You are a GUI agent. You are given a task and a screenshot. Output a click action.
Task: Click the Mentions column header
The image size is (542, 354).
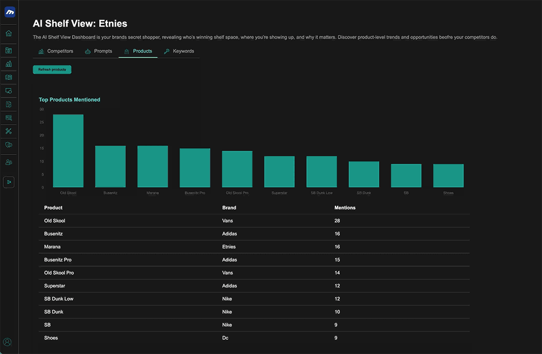pyautogui.click(x=345, y=208)
